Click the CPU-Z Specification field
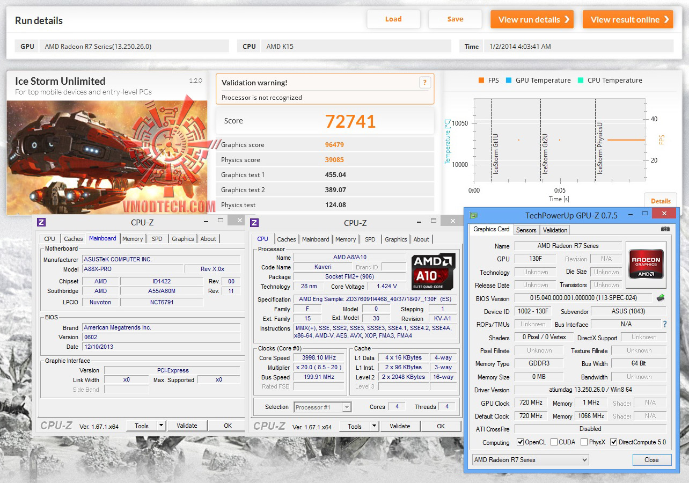The width and height of the screenshot is (689, 483). tap(375, 299)
